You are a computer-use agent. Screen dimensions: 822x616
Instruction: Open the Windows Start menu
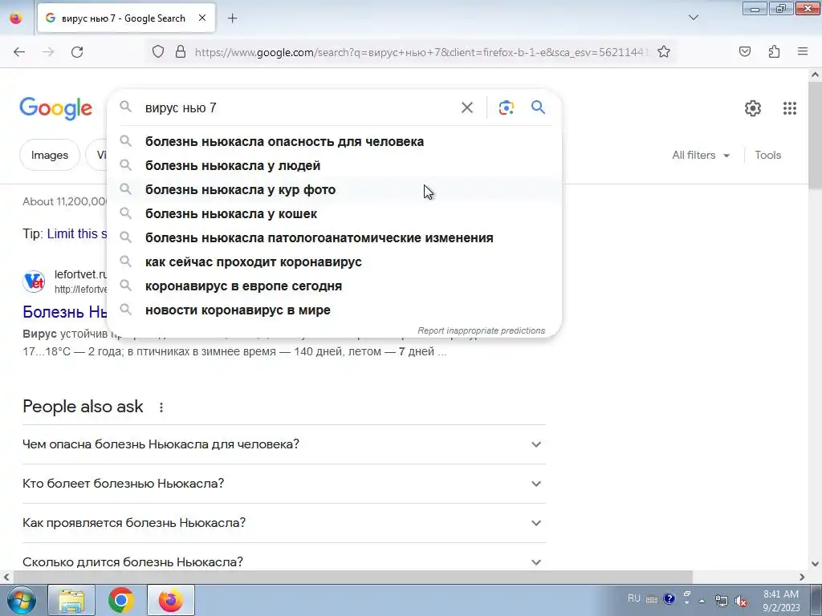(x=21, y=600)
